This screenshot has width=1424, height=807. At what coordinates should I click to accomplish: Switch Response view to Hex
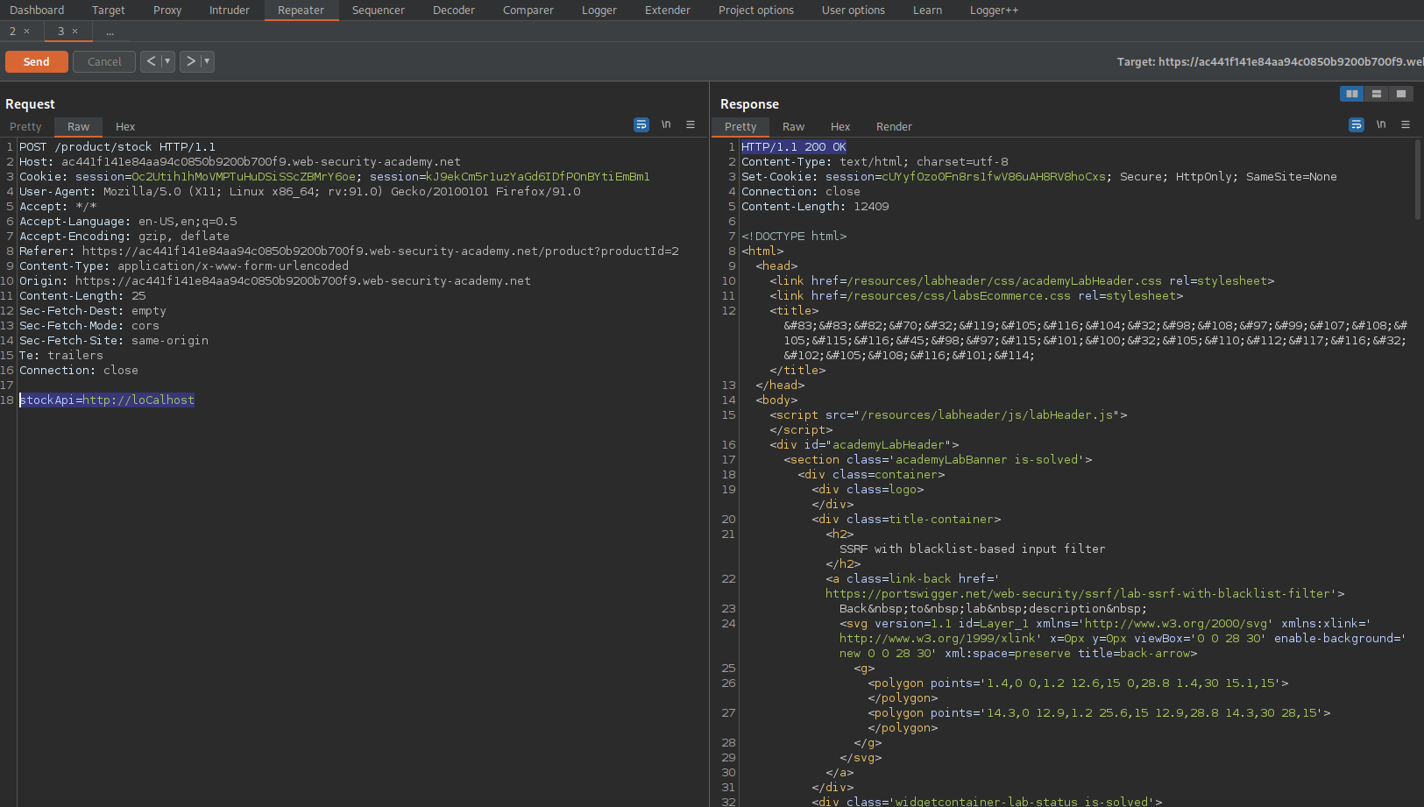coord(840,127)
